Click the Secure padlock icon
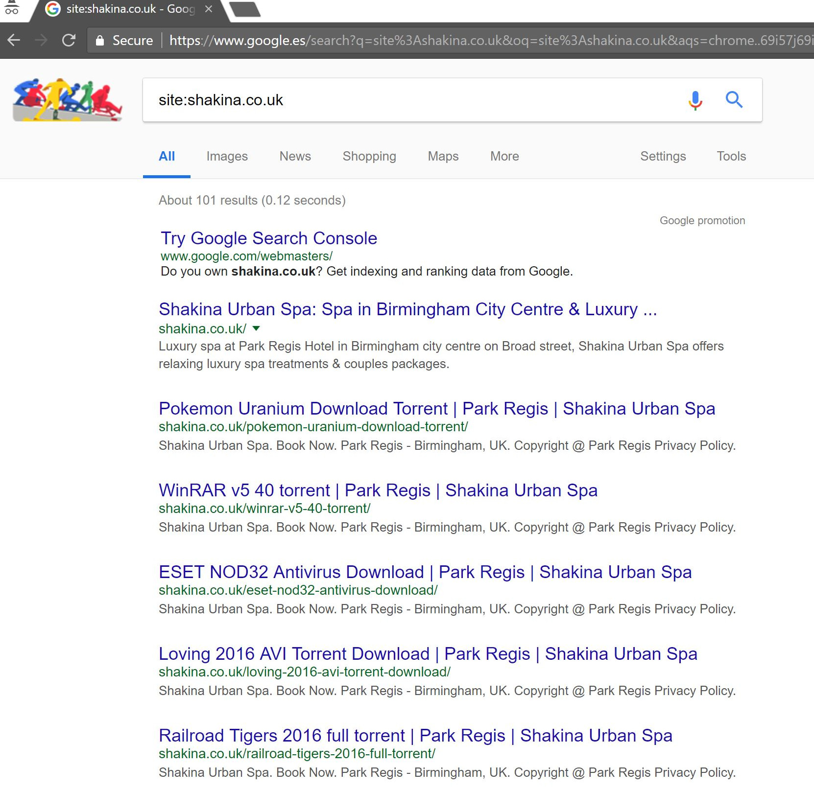 (x=100, y=40)
